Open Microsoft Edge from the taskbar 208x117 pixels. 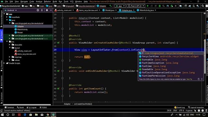pos(25,115)
